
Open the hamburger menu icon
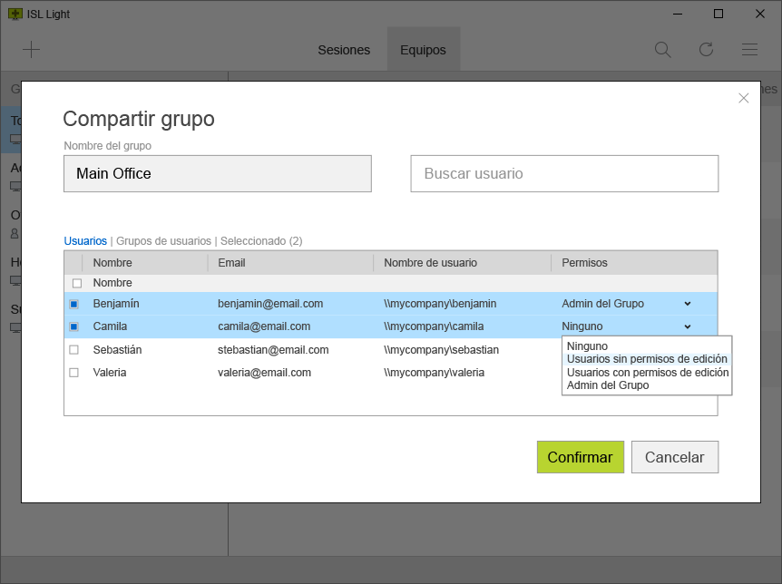click(749, 50)
